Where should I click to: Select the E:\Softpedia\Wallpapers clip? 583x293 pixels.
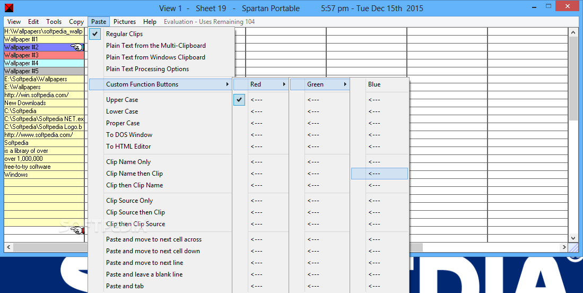pyautogui.click(x=44, y=79)
